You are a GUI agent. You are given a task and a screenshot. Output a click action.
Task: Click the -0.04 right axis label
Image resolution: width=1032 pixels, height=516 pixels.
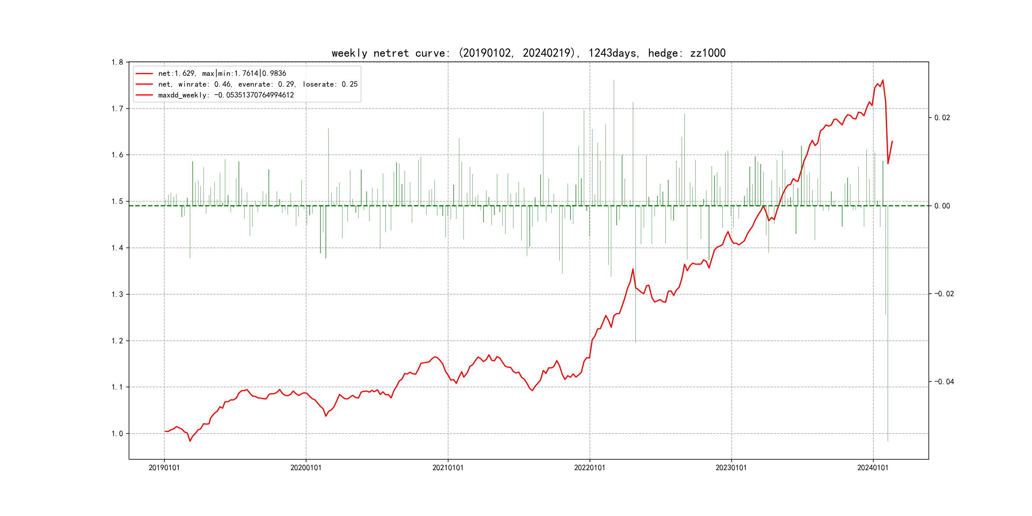pos(944,381)
